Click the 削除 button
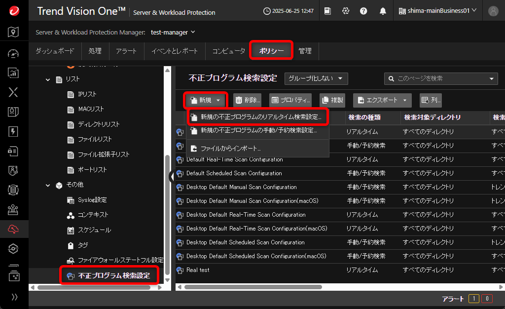This screenshot has height=309, width=505. (248, 100)
